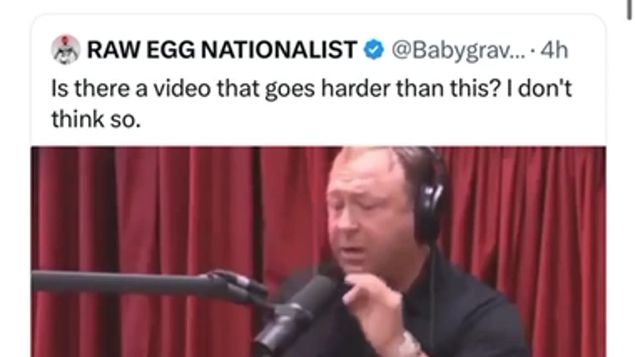Play the embedded podcast video
This screenshot has height=357, width=635.
[318, 251]
